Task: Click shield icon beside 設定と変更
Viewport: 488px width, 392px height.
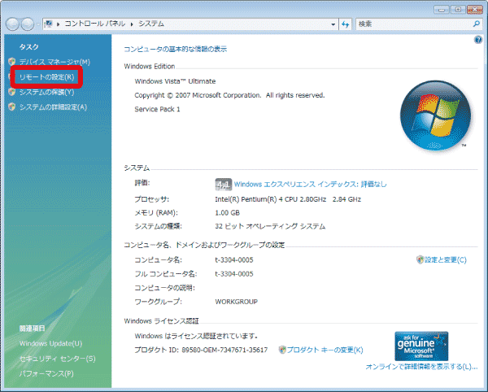Action: click(x=420, y=259)
